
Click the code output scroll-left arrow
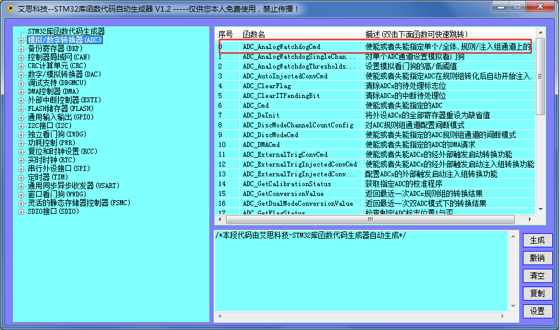click(220, 316)
